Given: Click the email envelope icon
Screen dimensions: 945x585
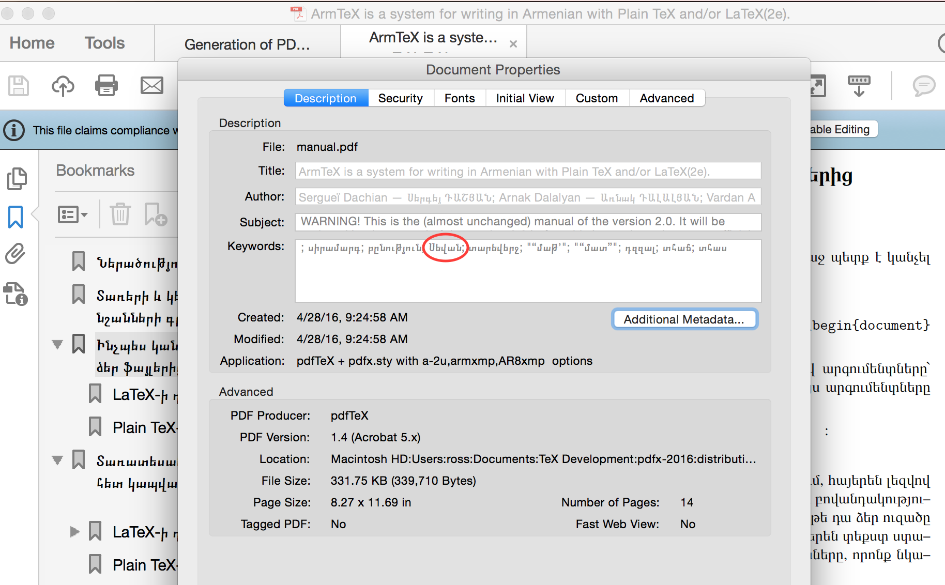Looking at the screenshot, I should (x=152, y=86).
